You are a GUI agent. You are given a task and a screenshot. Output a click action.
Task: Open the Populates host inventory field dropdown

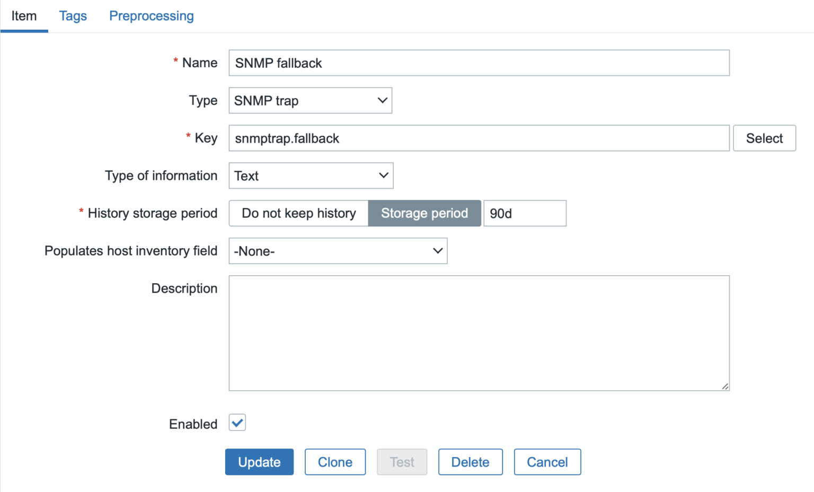point(338,251)
